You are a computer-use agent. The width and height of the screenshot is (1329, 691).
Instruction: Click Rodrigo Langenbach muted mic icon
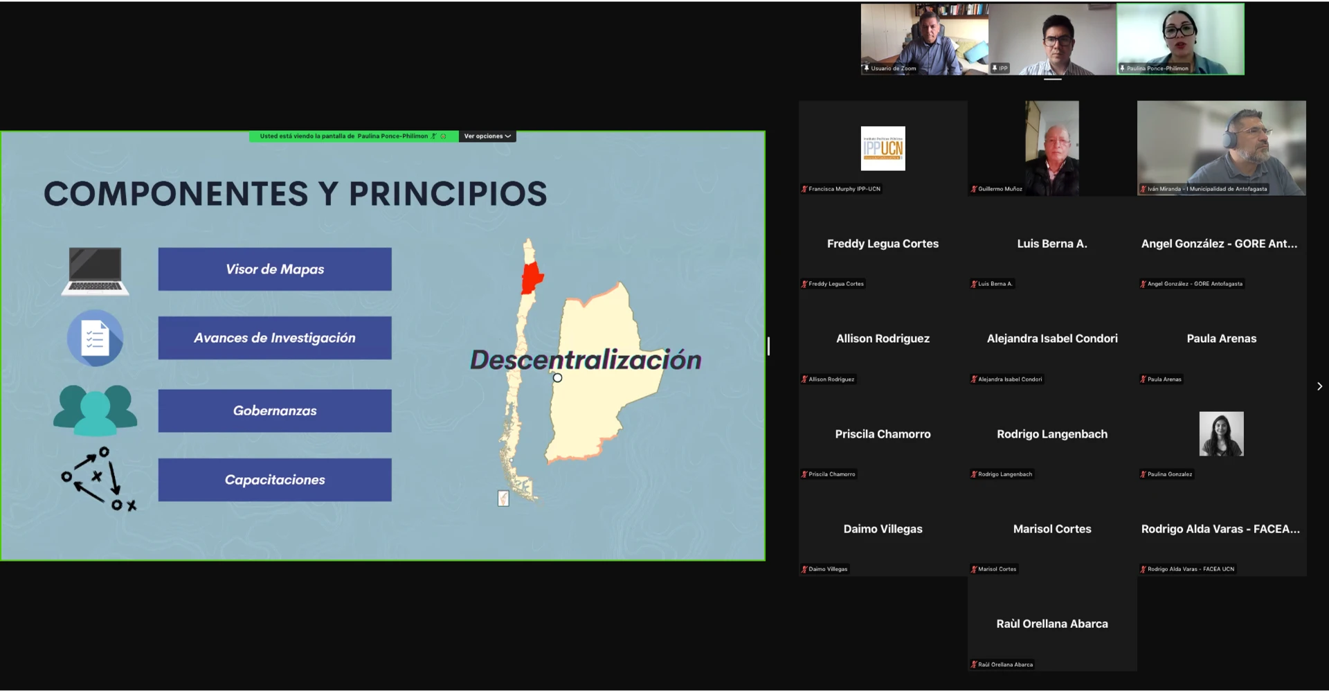(x=974, y=474)
